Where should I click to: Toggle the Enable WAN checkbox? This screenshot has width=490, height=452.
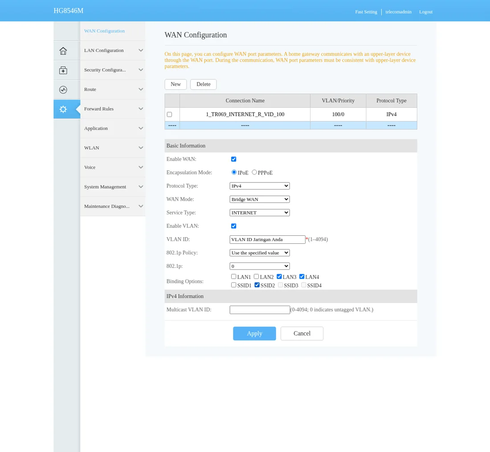[x=233, y=159]
